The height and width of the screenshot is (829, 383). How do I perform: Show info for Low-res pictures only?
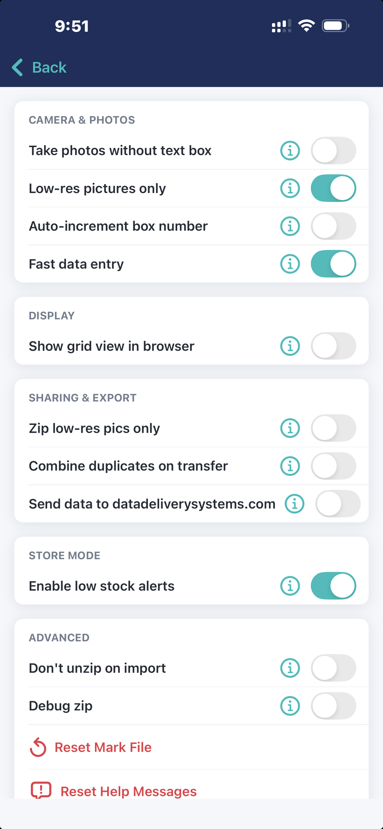[x=290, y=188]
